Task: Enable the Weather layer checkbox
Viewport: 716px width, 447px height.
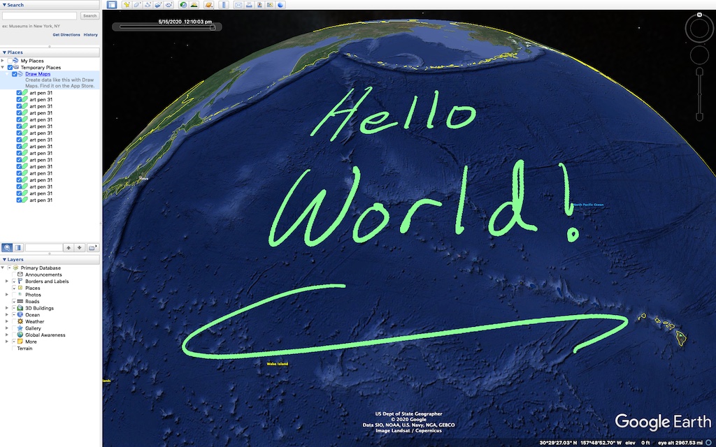Action: click(x=14, y=321)
